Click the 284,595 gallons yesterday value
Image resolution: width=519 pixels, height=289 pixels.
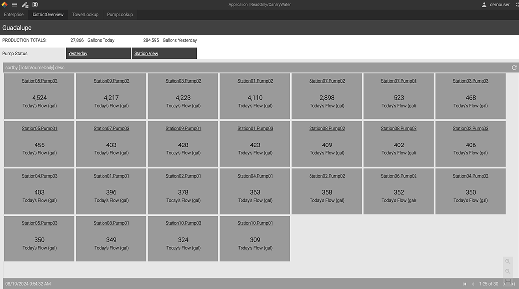[151, 40]
